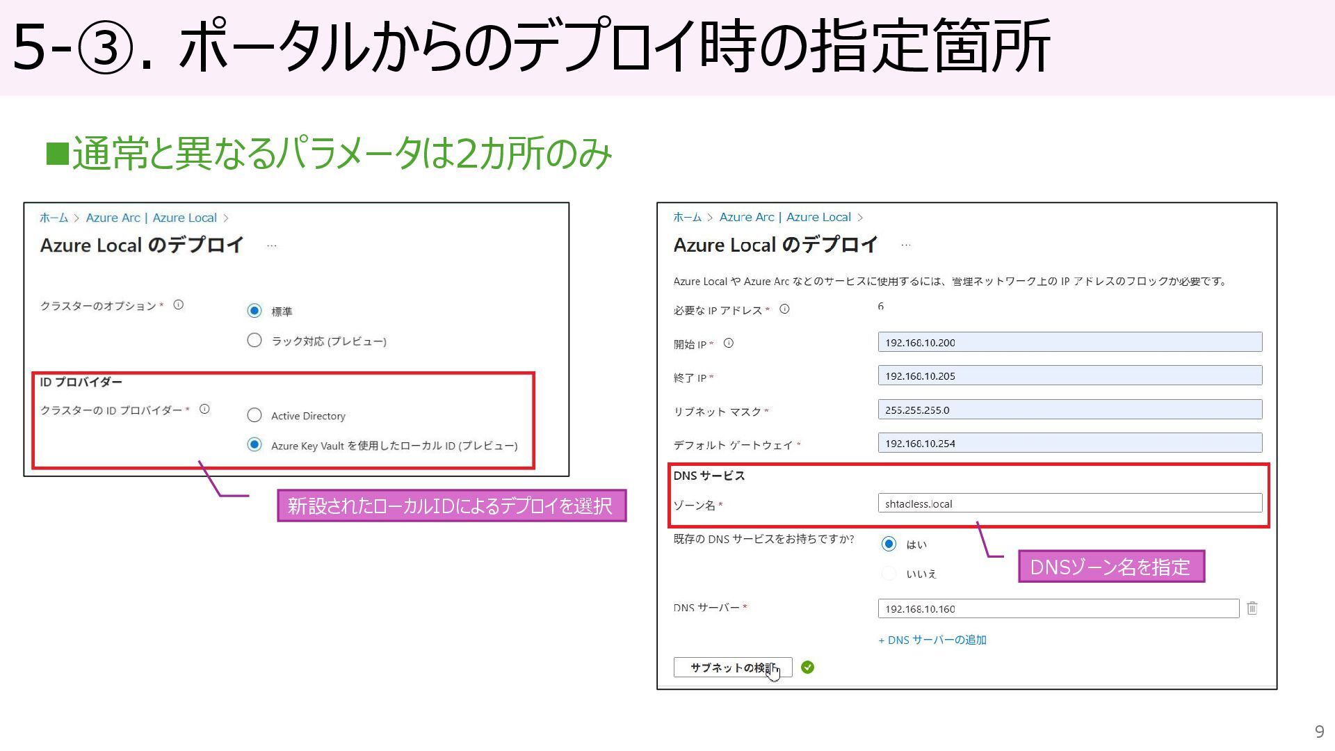Open ellipsis menu in left deploy panel
This screenshot has height=751, width=1335.
(x=271, y=246)
